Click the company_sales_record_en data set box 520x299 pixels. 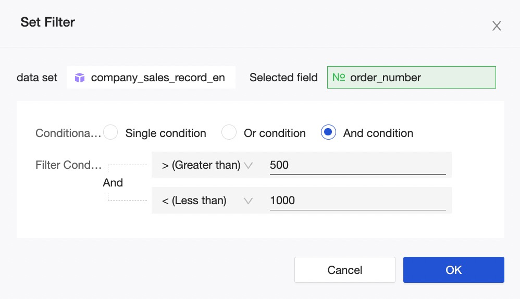point(151,78)
